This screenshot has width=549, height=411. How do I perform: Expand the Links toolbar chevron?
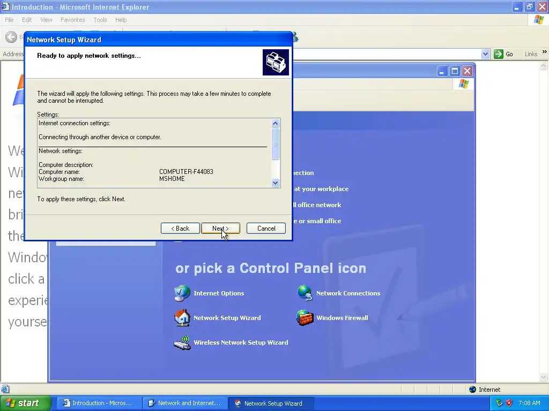click(545, 52)
